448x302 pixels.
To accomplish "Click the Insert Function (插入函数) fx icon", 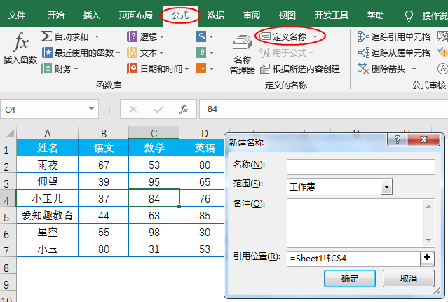I will coord(20,42).
